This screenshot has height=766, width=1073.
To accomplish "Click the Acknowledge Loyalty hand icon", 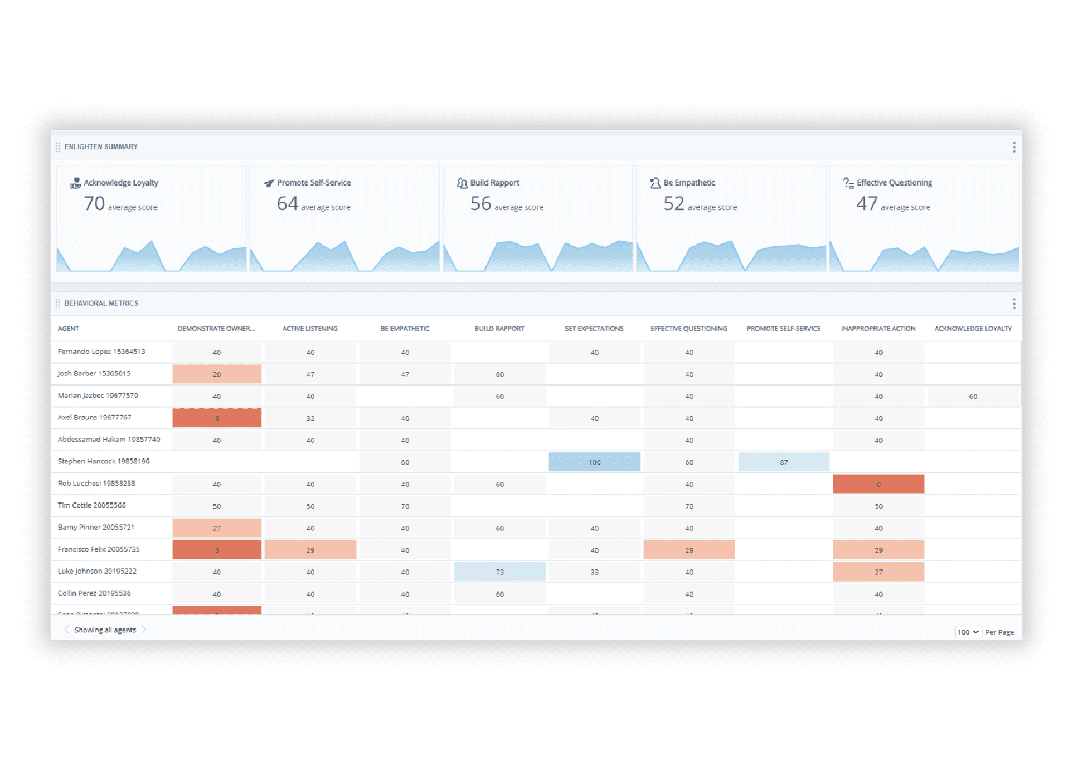I will [75, 183].
